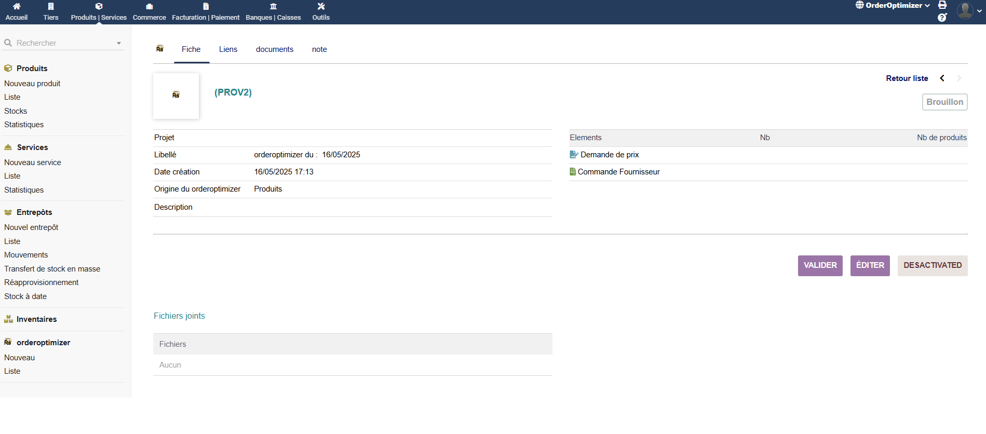Switch to the Liens tab
986x434 pixels.
[228, 49]
